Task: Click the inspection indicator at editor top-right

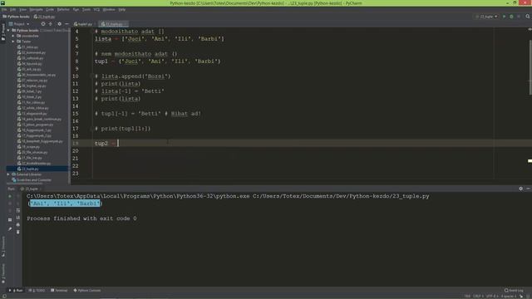Action: click(530, 30)
